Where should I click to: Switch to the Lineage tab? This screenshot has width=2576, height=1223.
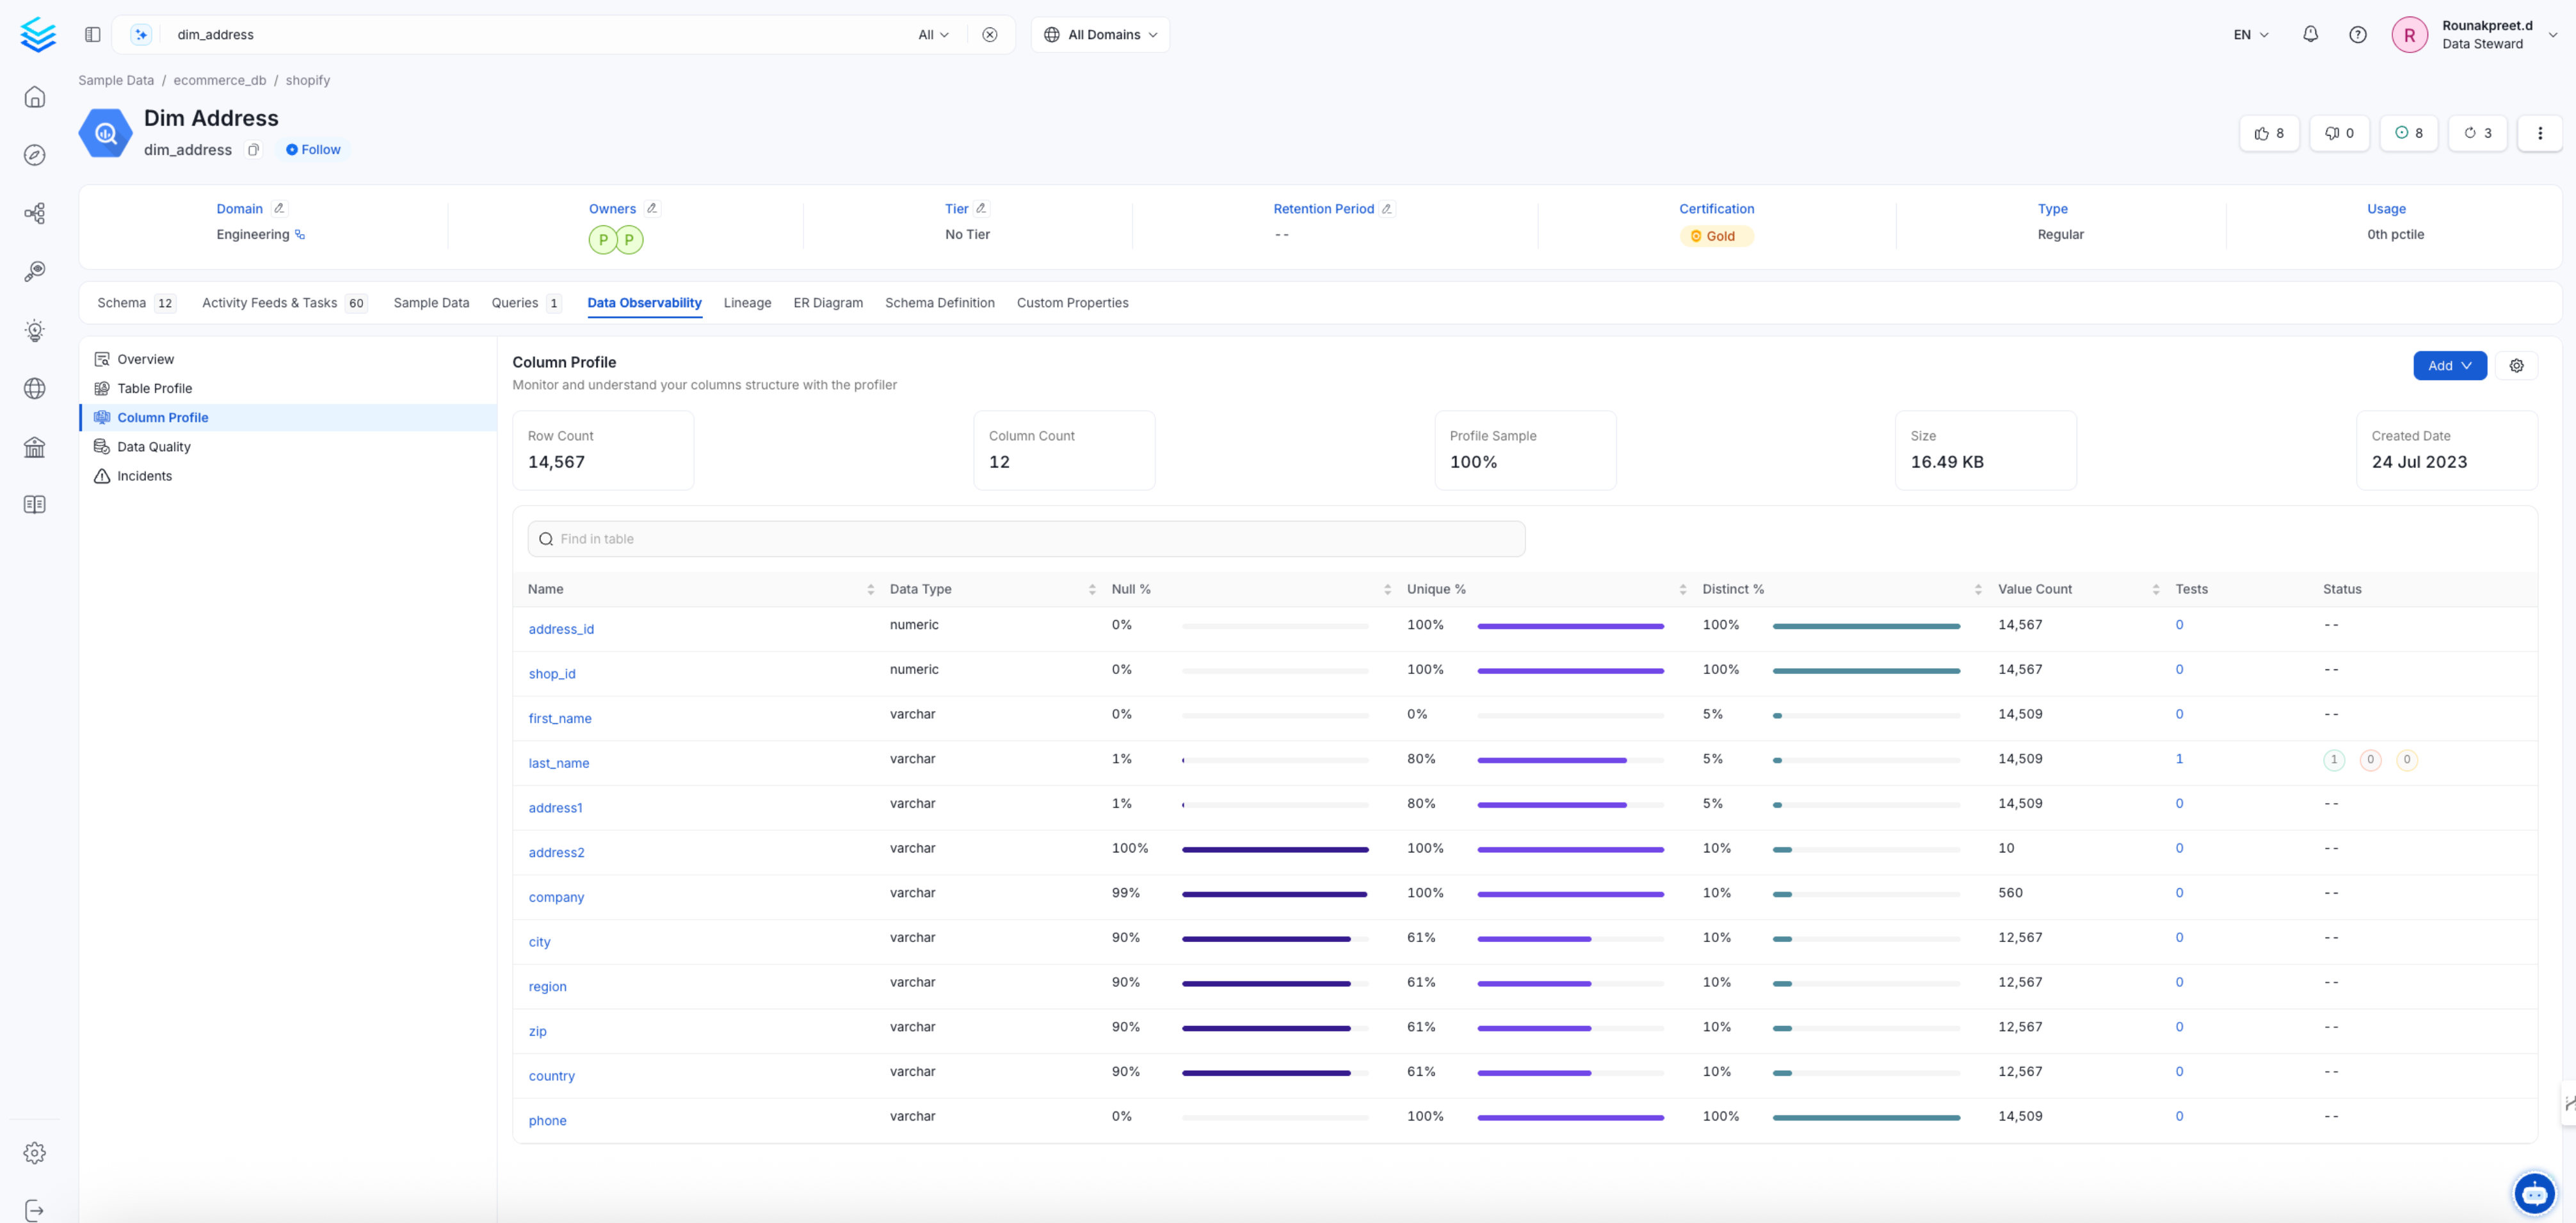(747, 303)
